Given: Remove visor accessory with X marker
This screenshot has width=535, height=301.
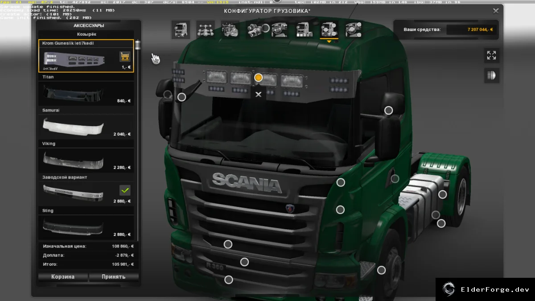Looking at the screenshot, I should [x=258, y=94].
